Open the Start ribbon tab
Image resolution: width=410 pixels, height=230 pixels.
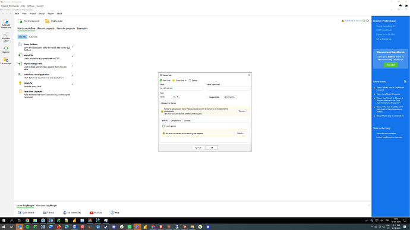pos(17,14)
